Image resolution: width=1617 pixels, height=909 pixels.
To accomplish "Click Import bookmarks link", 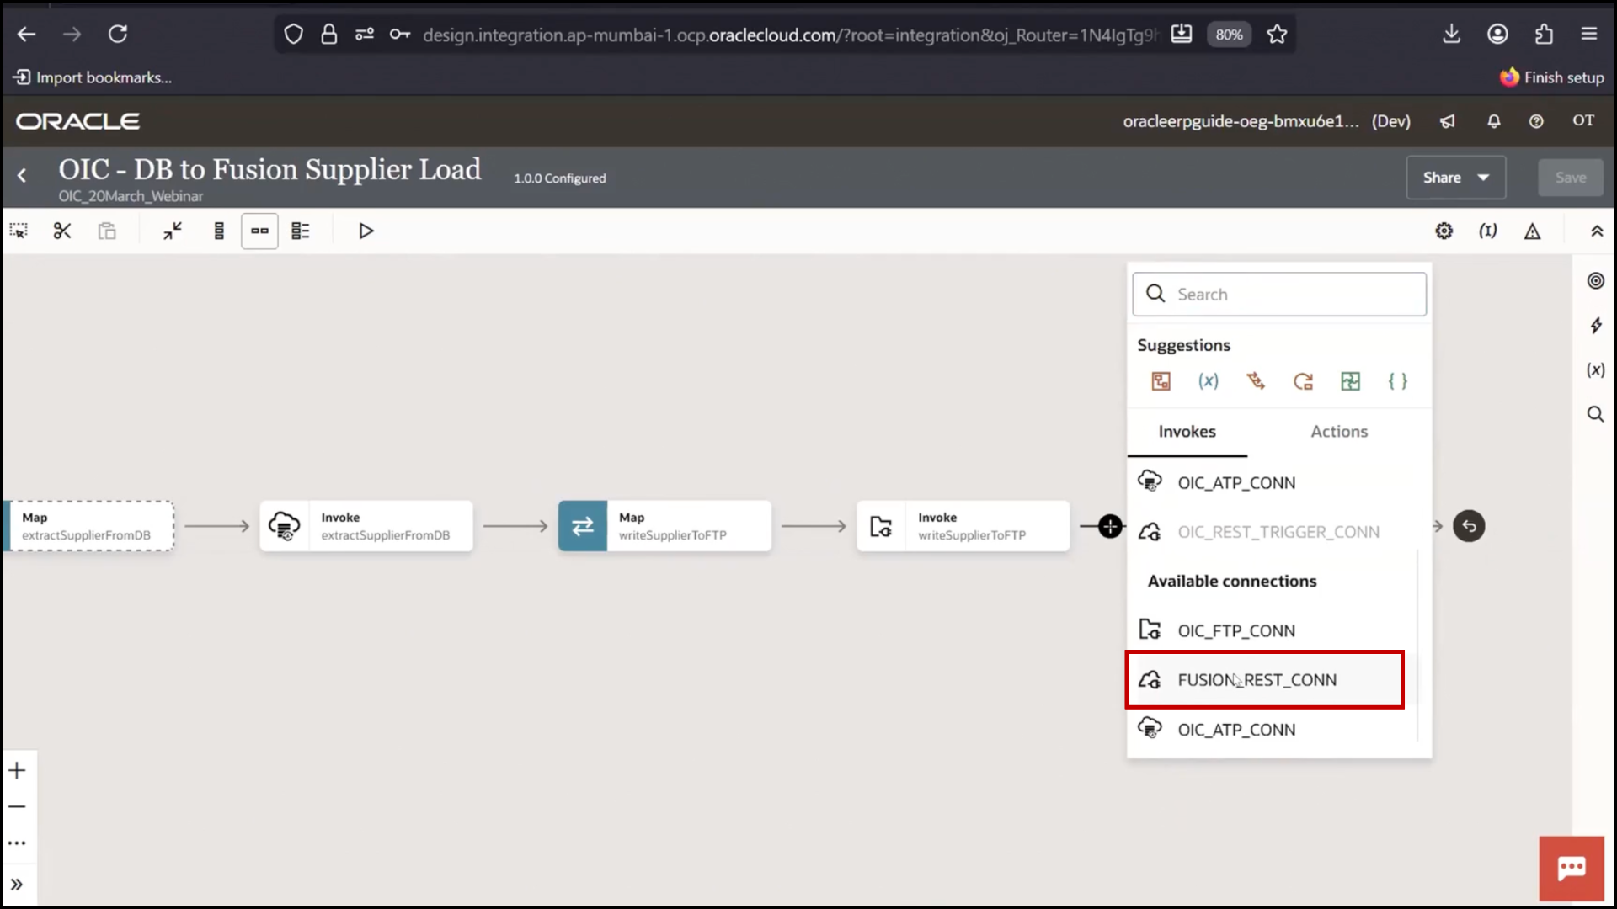I will [x=93, y=77].
